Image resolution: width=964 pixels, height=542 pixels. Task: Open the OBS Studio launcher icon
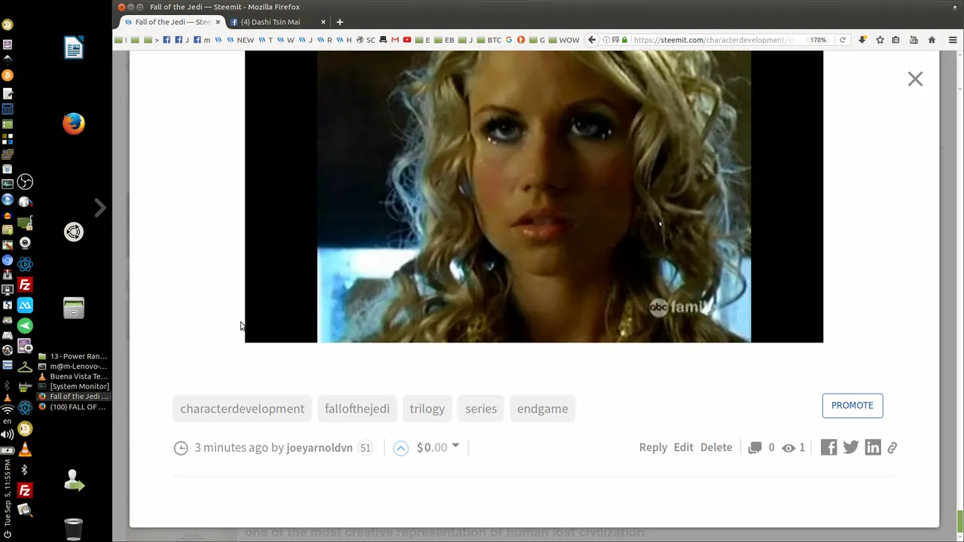[x=25, y=182]
